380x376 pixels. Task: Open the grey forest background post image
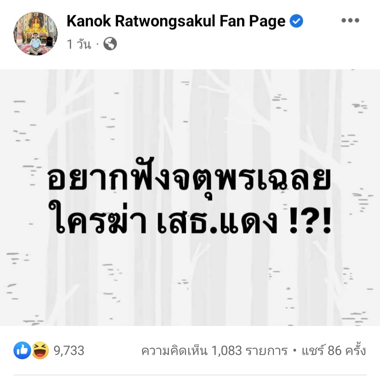[190, 198]
